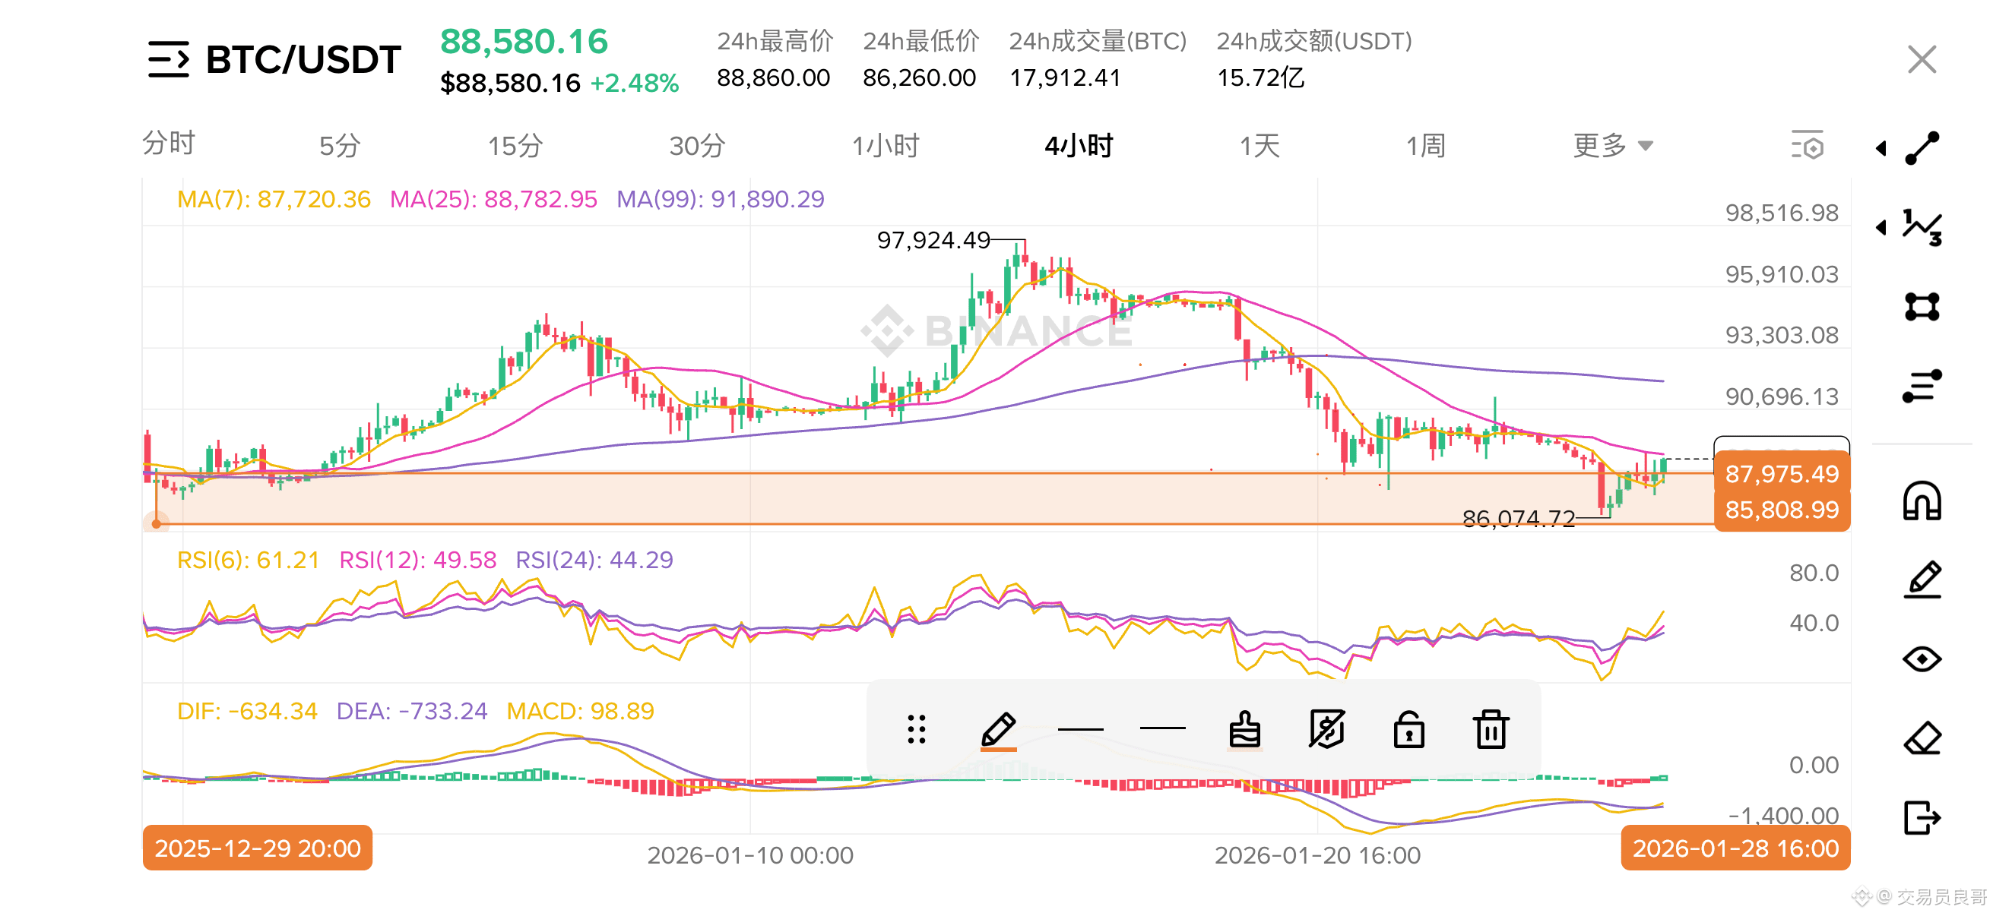Image resolution: width=1993 pixels, height=916 pixels.
Task: Select the Fibonacci retracement lines tool
Action: tap(1922, 386)
